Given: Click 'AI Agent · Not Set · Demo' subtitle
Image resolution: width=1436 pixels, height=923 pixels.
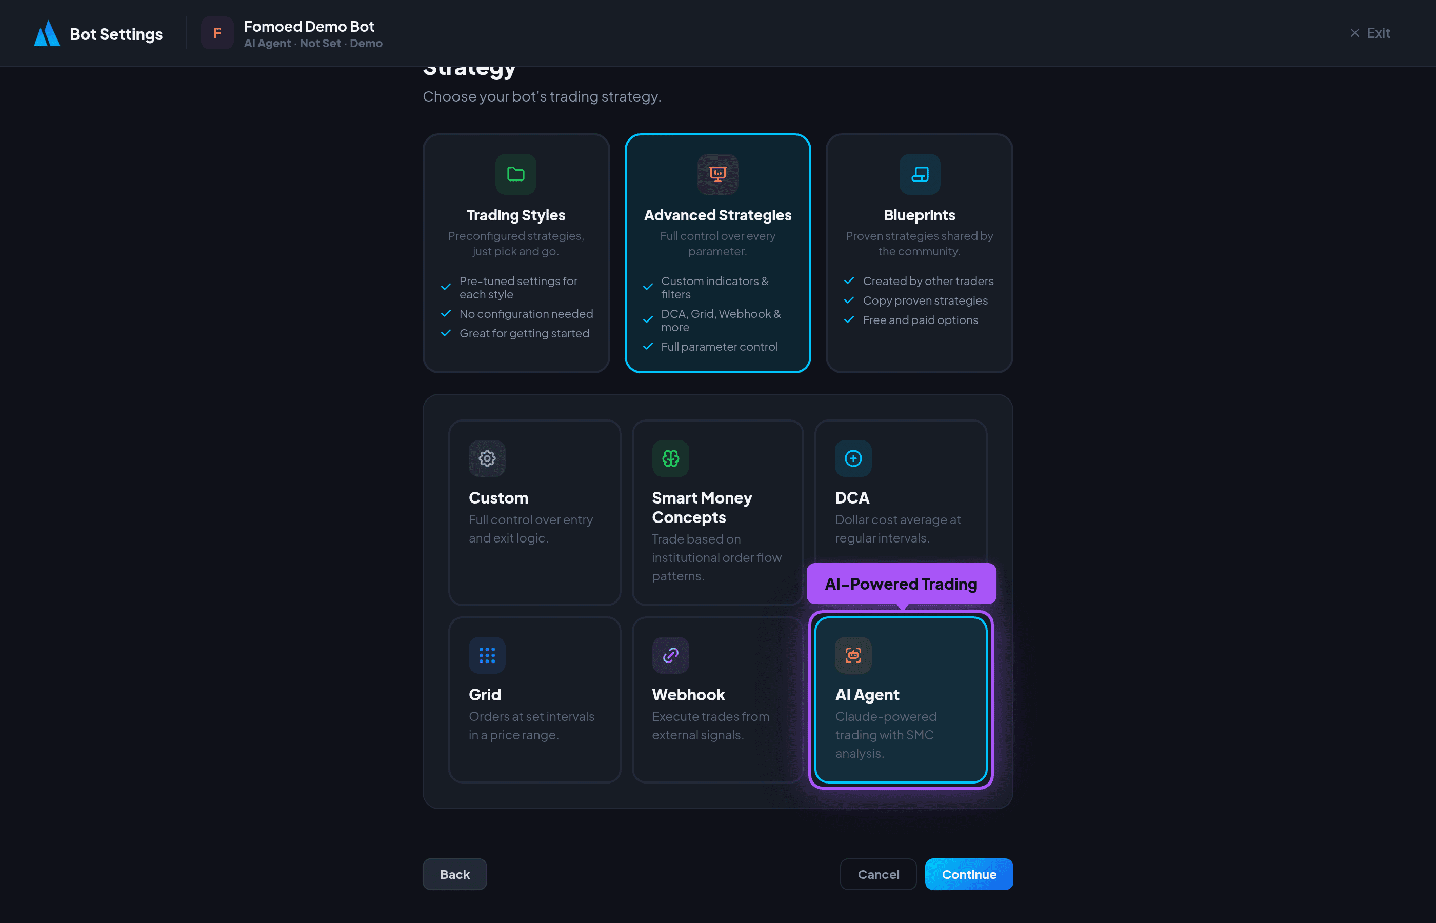Looking at the screenshot, I should (313, 43).
